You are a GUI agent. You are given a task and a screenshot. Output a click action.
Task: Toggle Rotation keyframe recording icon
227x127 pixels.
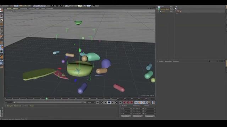143,102
